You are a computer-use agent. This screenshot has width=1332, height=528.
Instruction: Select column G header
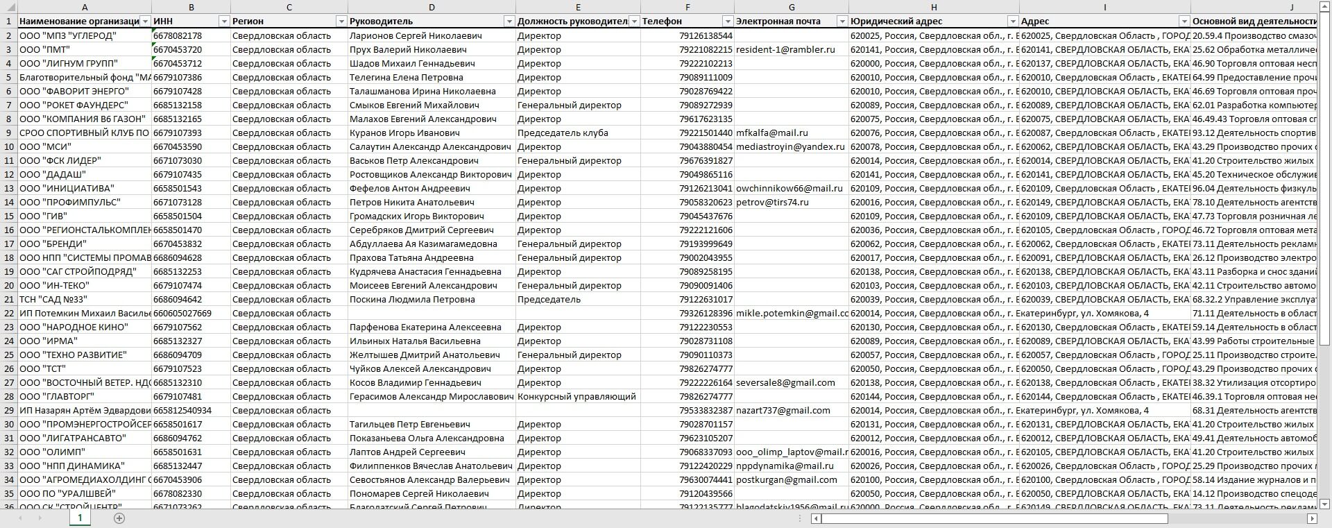coord(792,7)
